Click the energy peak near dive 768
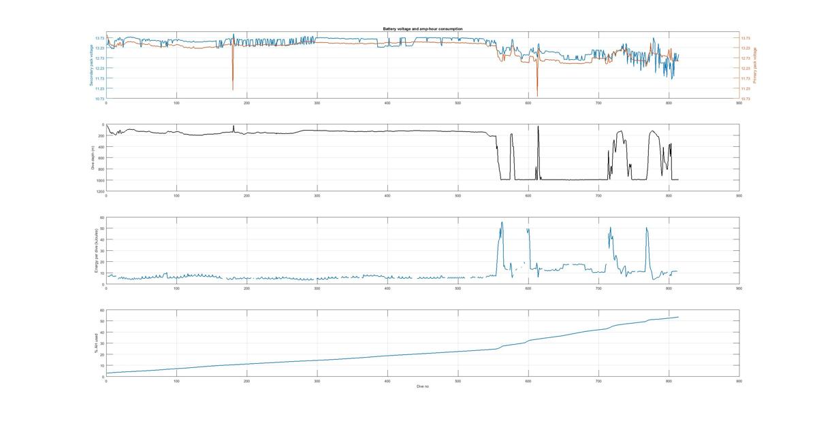 (x=647, y=248)
